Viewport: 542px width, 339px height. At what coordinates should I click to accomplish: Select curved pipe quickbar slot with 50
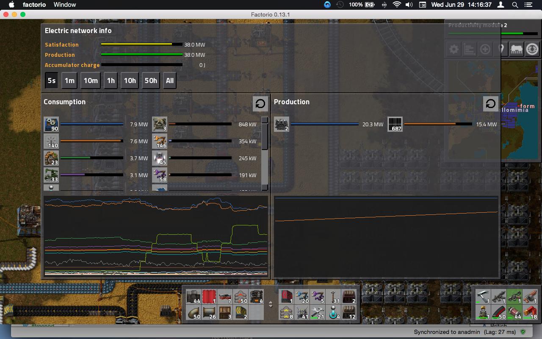point(194,312)
